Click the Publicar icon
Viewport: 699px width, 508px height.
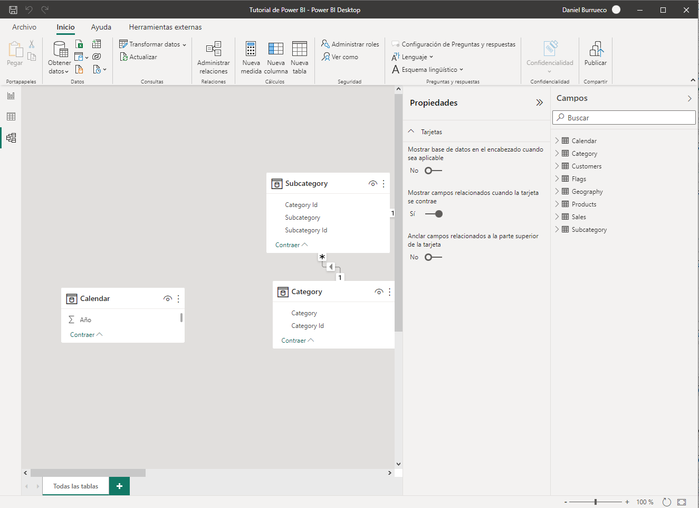(x=595, y=49)
